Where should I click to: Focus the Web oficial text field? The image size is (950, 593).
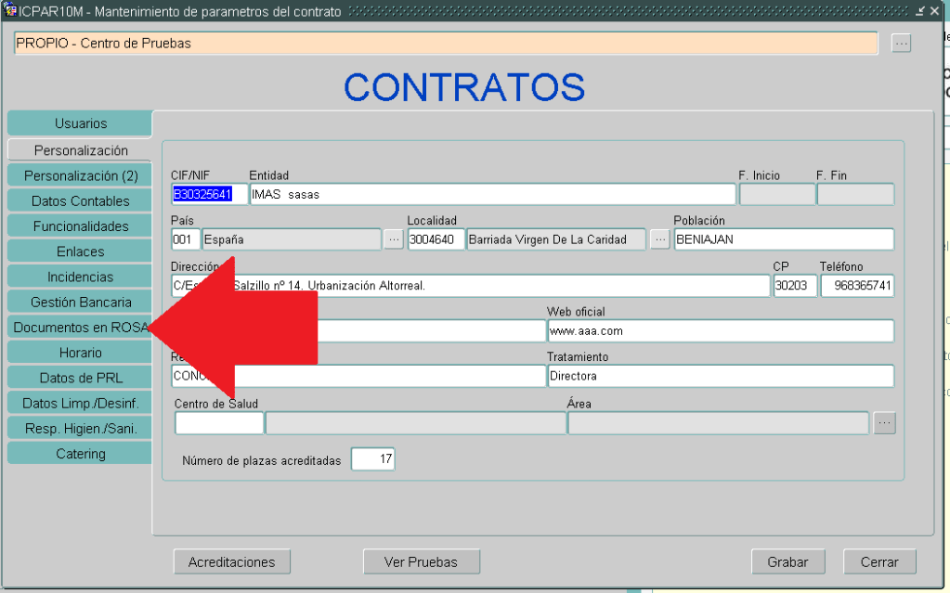720,331
